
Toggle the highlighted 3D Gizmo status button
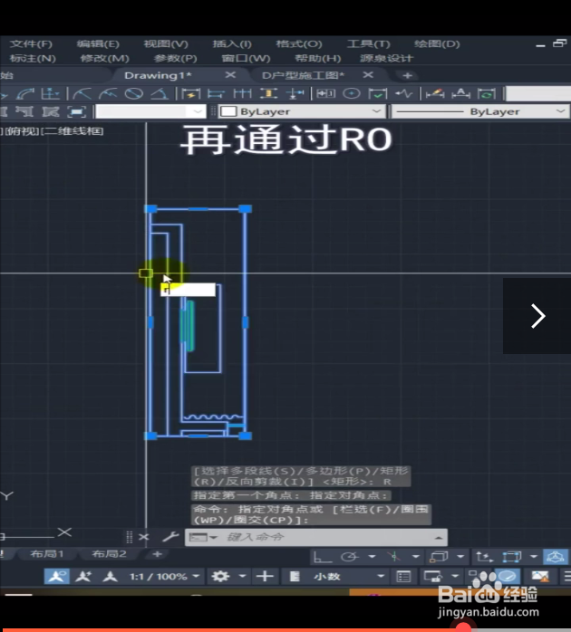(556, 557)
